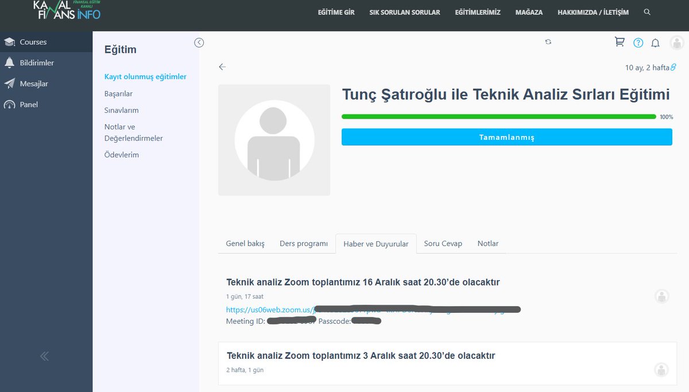Image resolution: width=689 pixels, height=392 pixels.
Task: Open HAKKIMIZDA / İLETİŞİM menu item
Action: pos(593,12)
